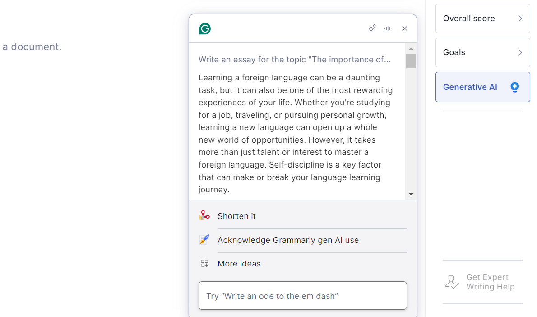Click Get Expert Writing Help link
537x317 pixels.
click(x=490, y=282)
